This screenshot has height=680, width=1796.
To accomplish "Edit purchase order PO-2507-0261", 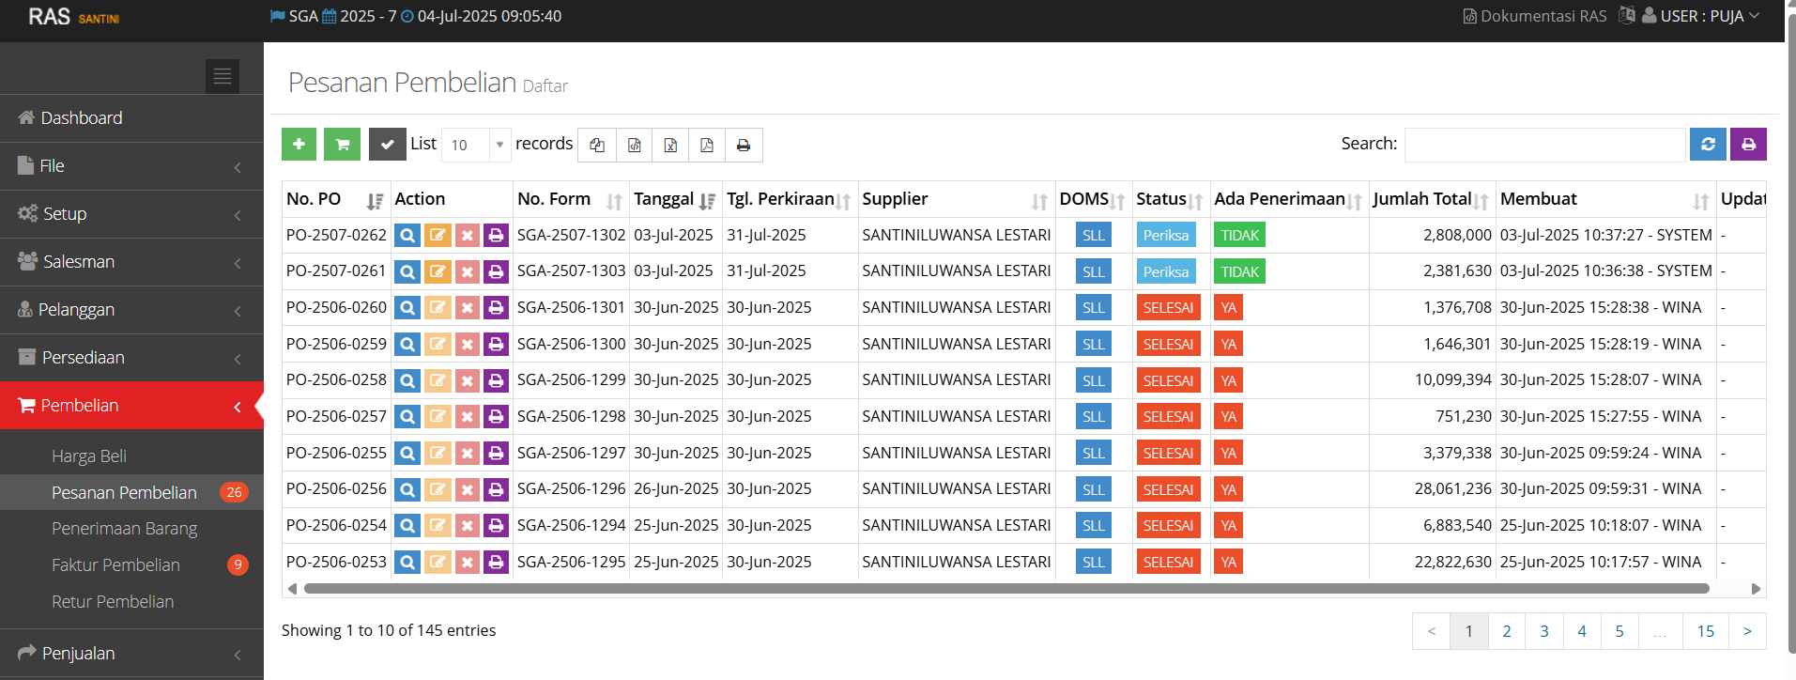I will point(437,272).
